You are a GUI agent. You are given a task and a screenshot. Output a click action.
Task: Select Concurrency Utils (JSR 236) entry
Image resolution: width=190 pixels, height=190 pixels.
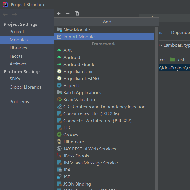104,114
